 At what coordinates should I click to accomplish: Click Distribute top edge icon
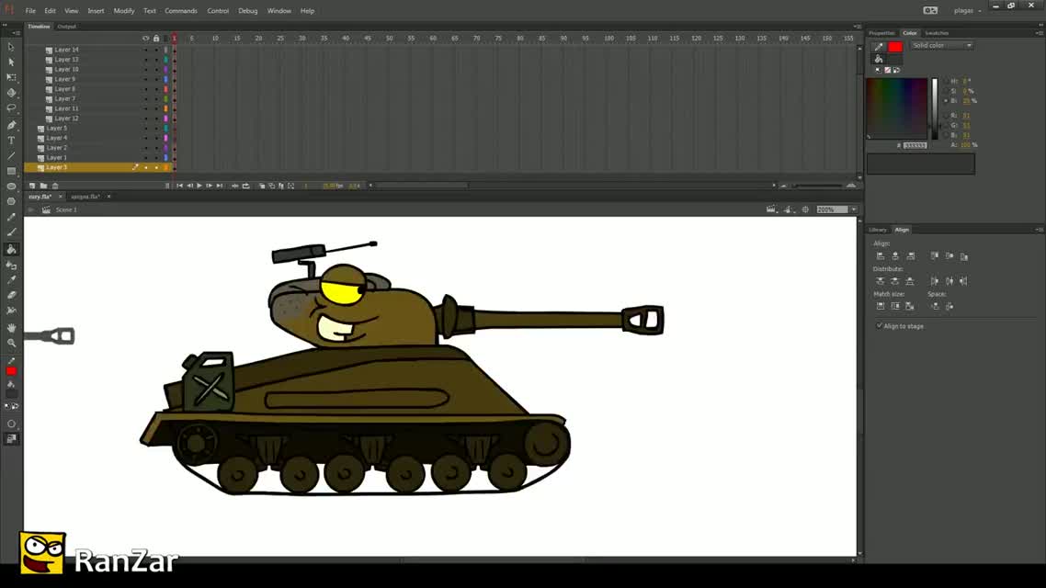[x=881, y=281]
